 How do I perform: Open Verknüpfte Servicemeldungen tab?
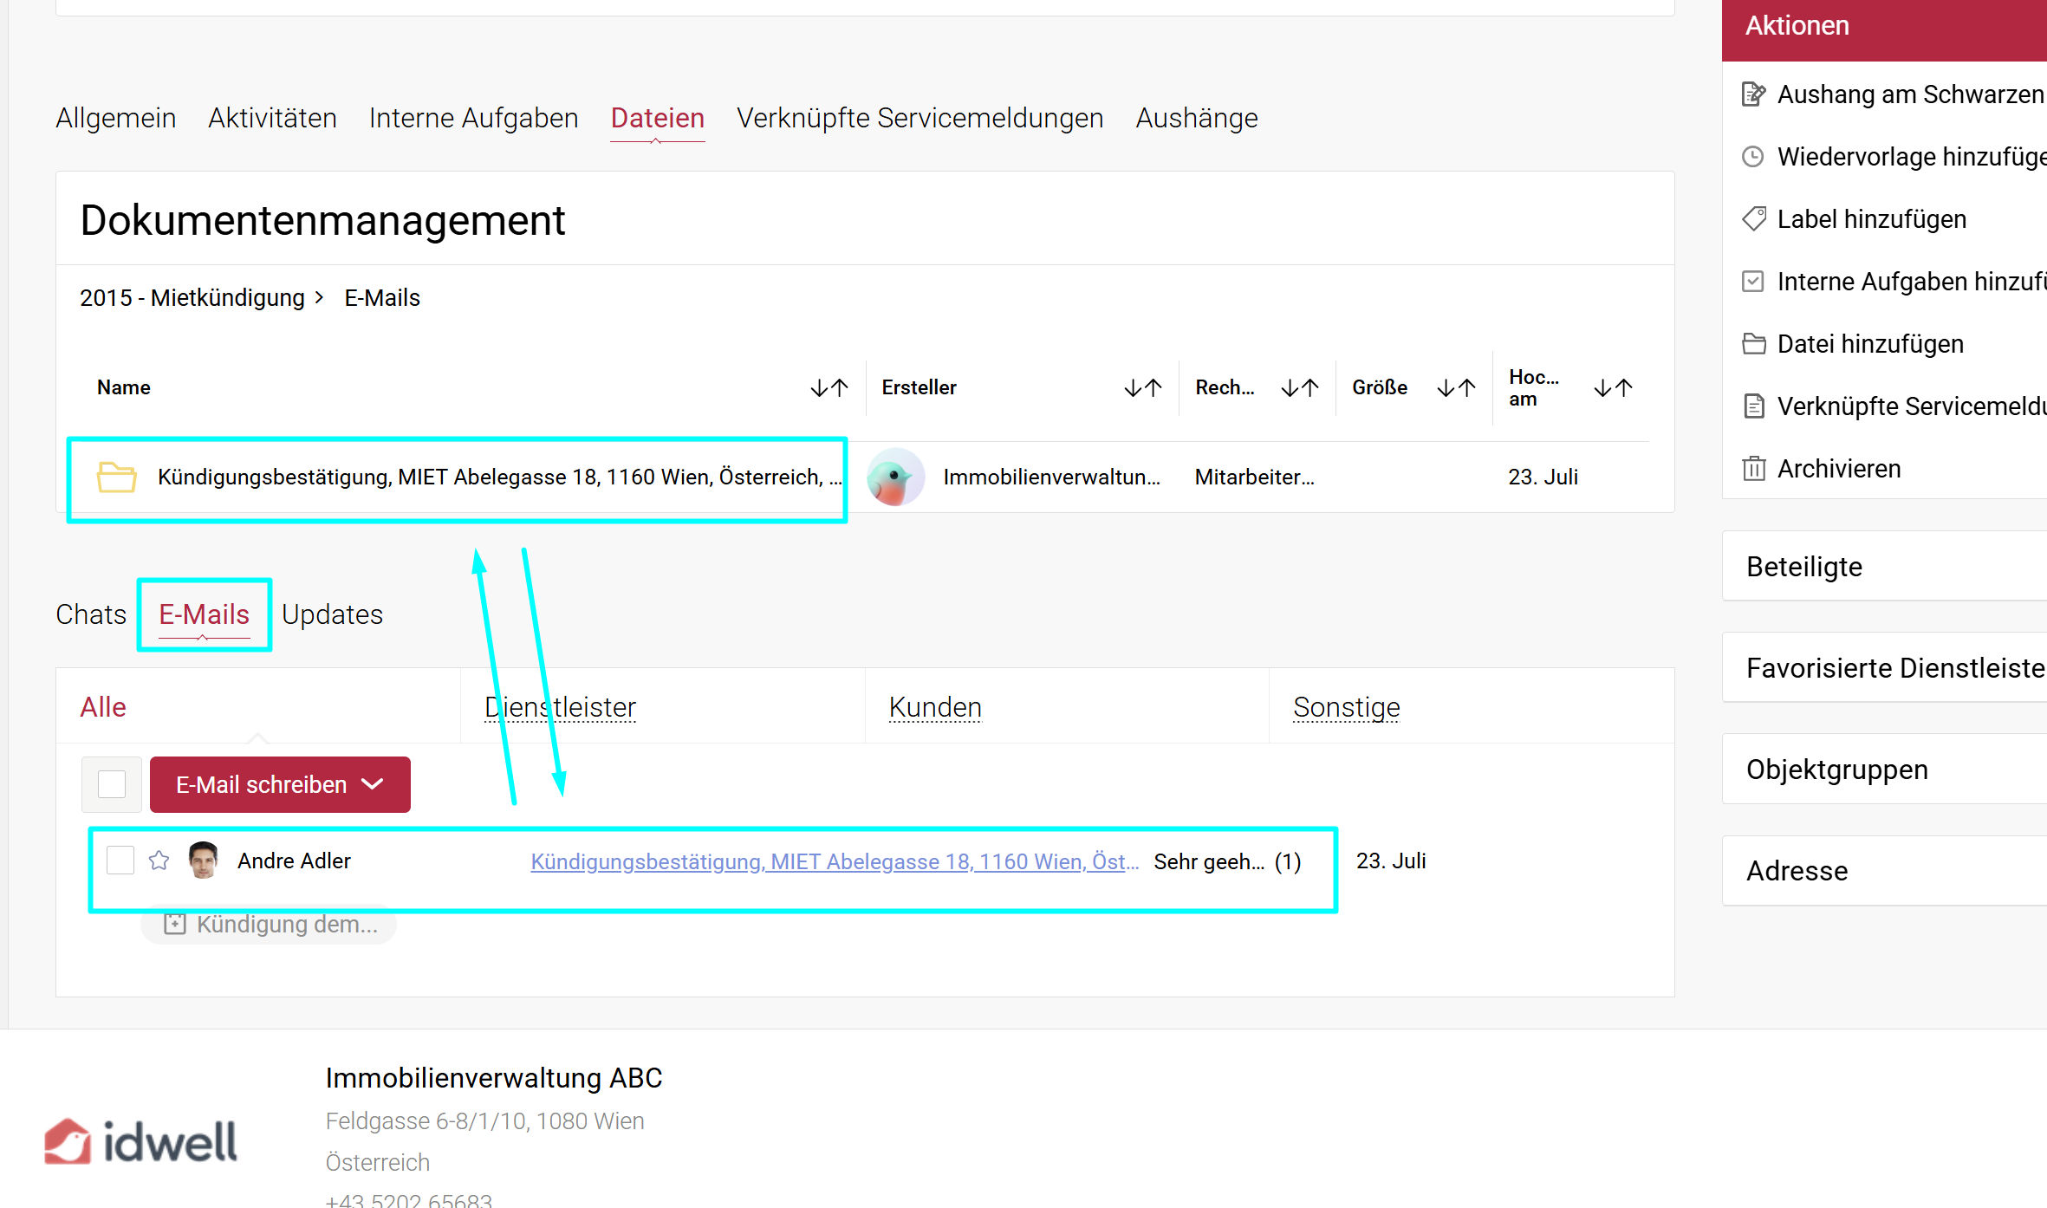(x=920, y=118)
